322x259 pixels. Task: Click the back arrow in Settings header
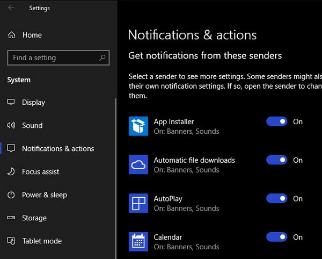pyautogui.click(x=11, y=8)
